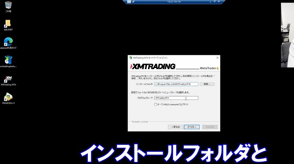Select the MetaEditor 4 desktop shortcut
294x164 pixels.
8,98
